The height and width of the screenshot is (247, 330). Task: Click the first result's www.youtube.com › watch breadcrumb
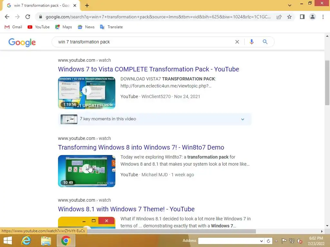[84, 60]
